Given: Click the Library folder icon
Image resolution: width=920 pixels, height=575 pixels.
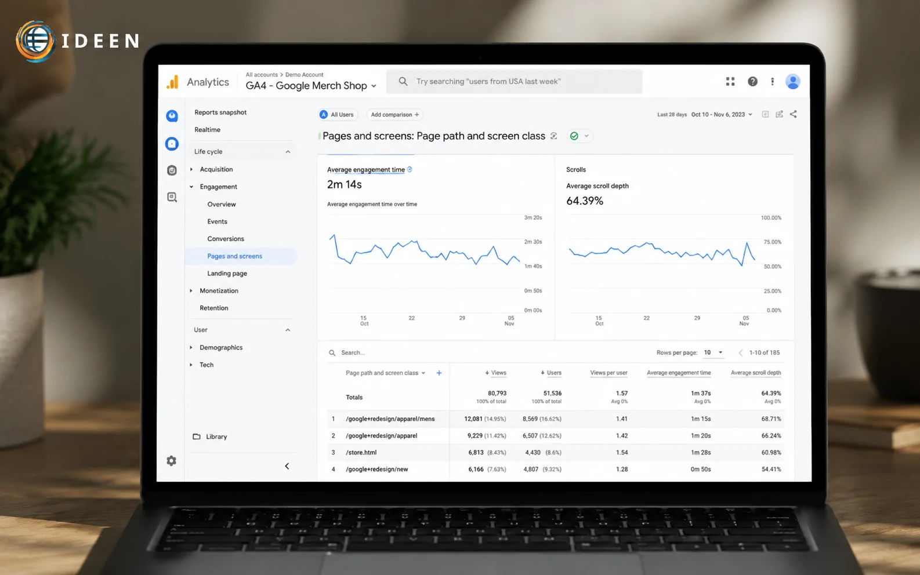Looking at the screenshot, I should [197, 436].
